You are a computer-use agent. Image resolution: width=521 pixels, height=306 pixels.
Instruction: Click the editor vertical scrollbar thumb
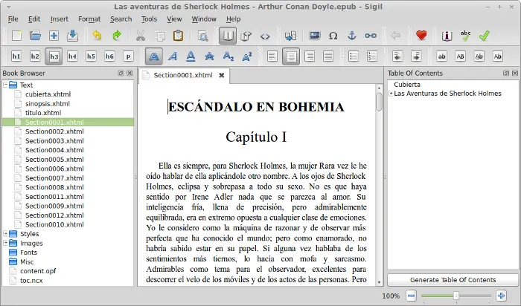[x=379, y=102]
